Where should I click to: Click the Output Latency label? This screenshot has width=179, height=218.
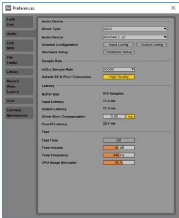point(54,109)
